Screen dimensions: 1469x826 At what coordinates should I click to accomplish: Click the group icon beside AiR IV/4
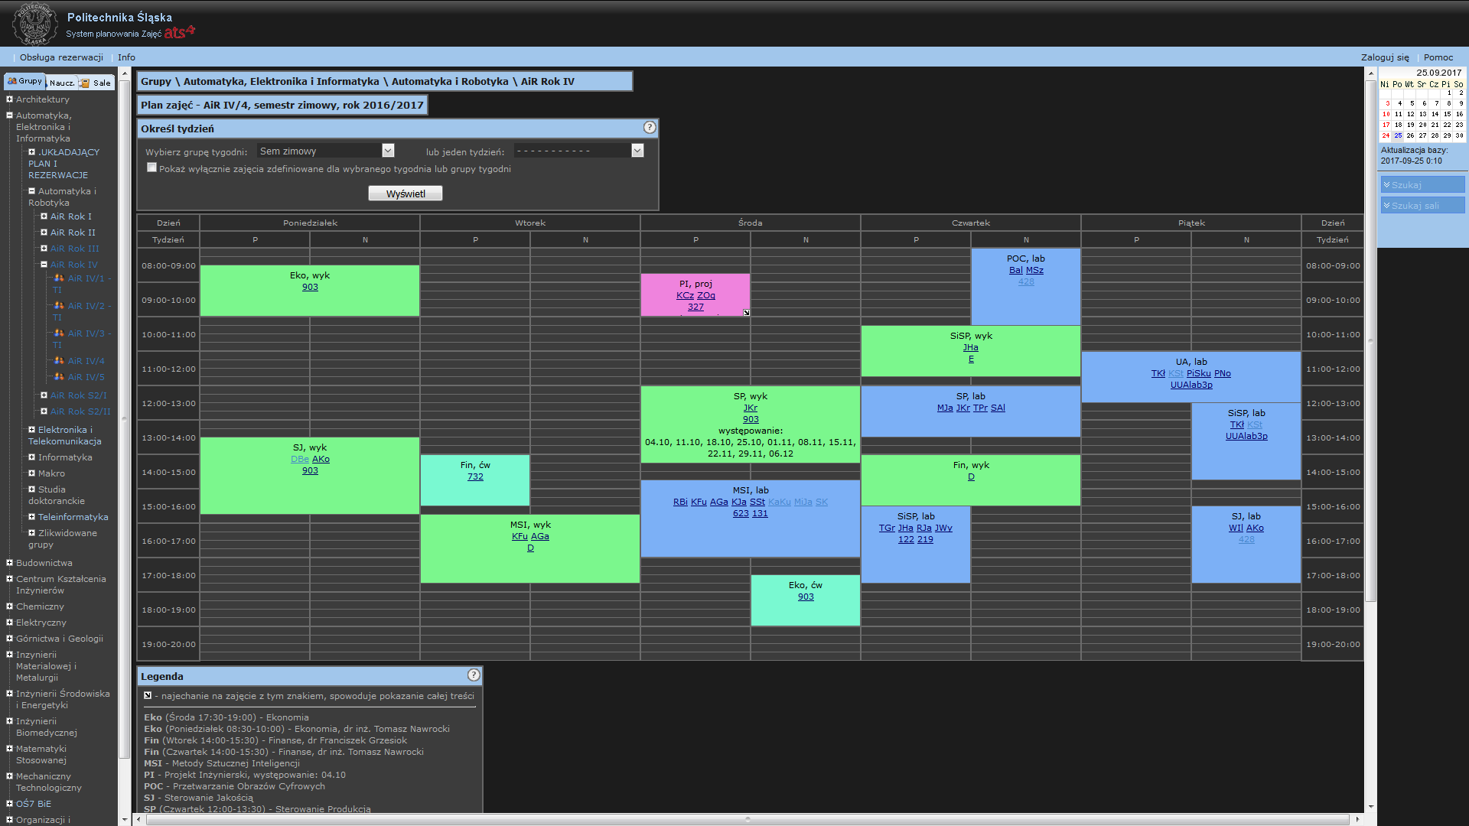coord(59,361)
